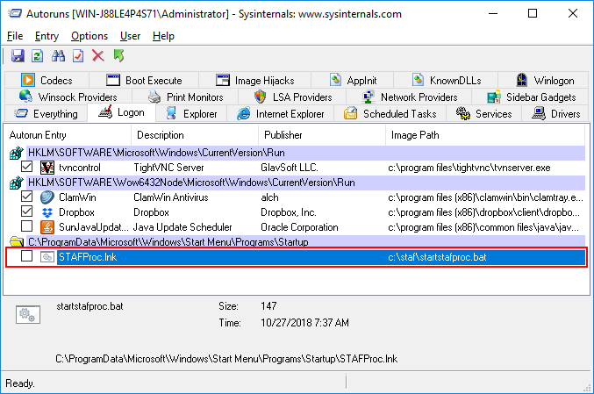The image size is (594, 394).
Task: Click the Find binoculars icon
Action: pos(58,56)
